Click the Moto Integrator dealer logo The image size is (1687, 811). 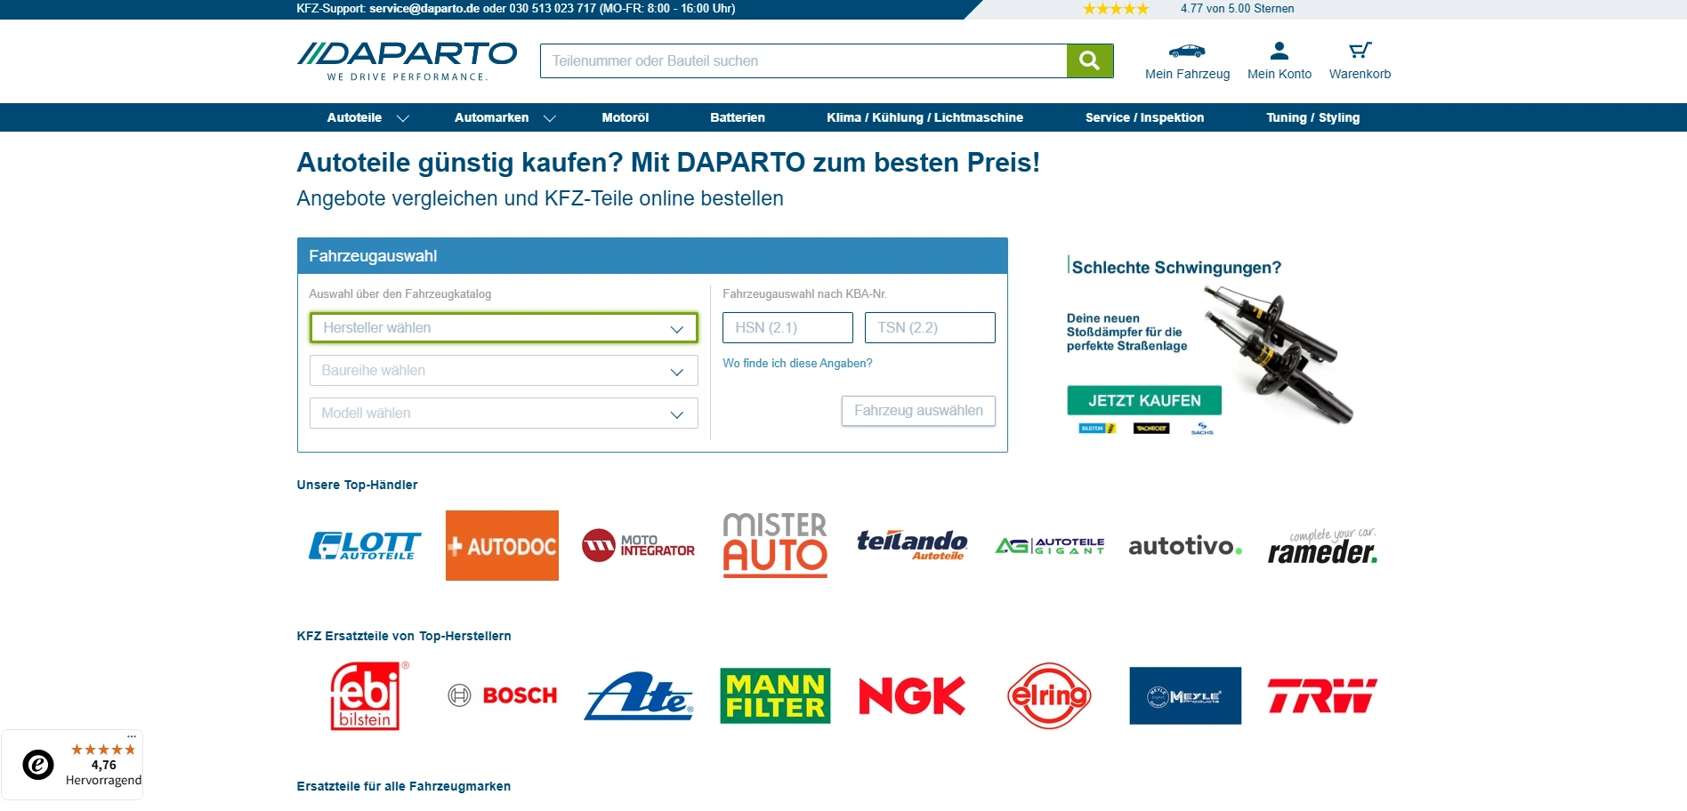(638, 545)
